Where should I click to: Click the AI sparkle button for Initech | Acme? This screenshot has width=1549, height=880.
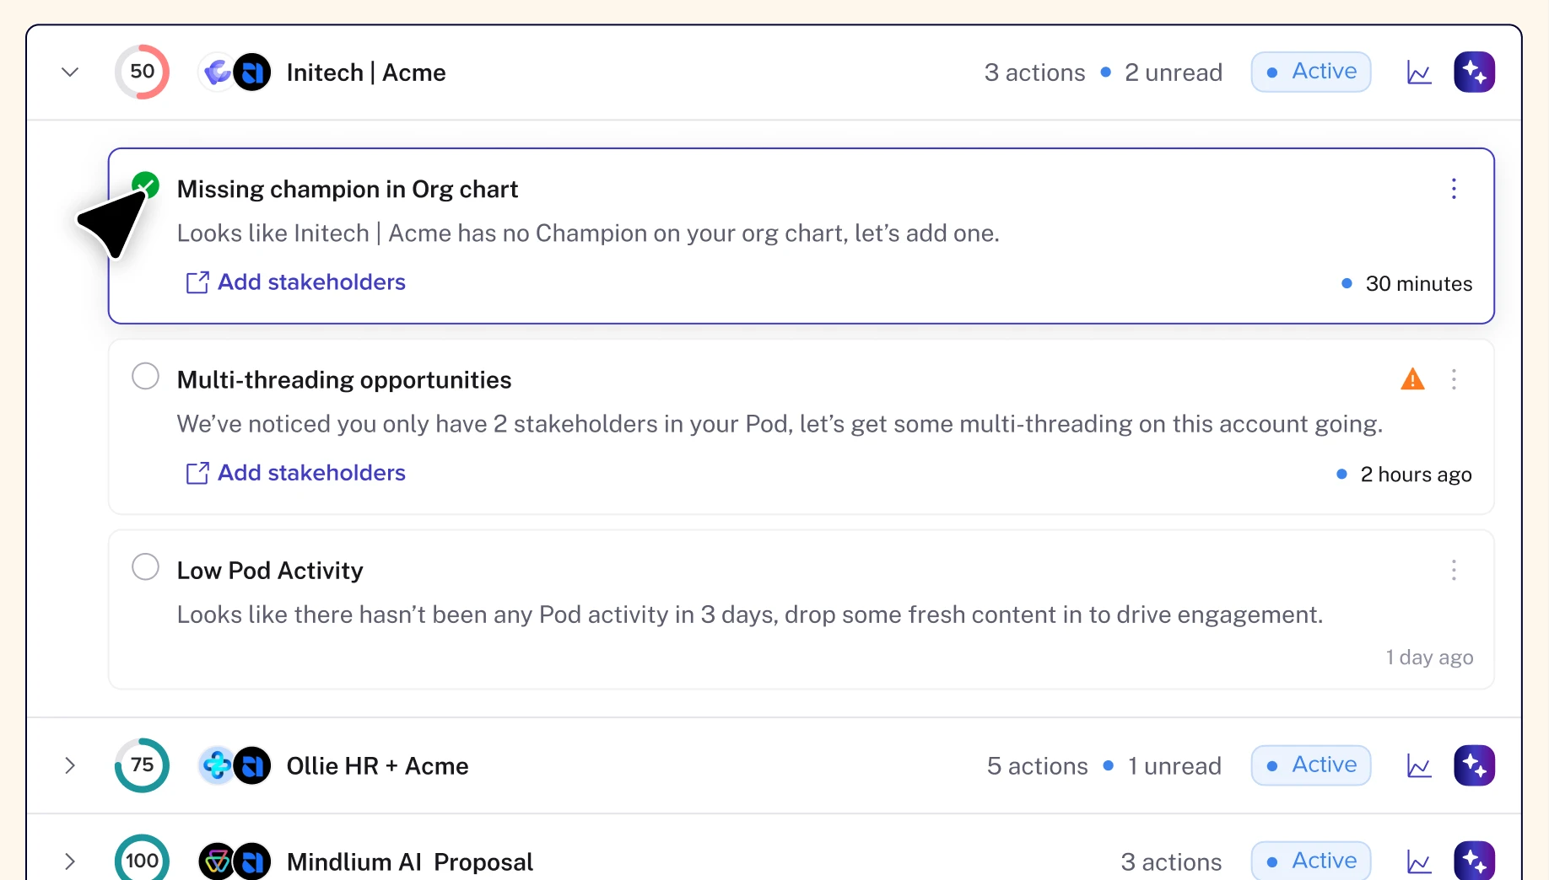pyautogui.click(x=1474, y=72)
